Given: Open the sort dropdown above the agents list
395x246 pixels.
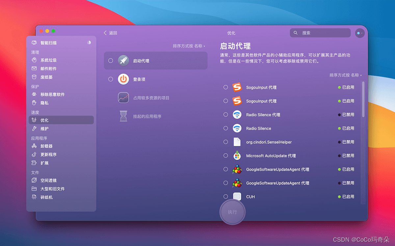Looking at the screenshot, I should point(346,75).
